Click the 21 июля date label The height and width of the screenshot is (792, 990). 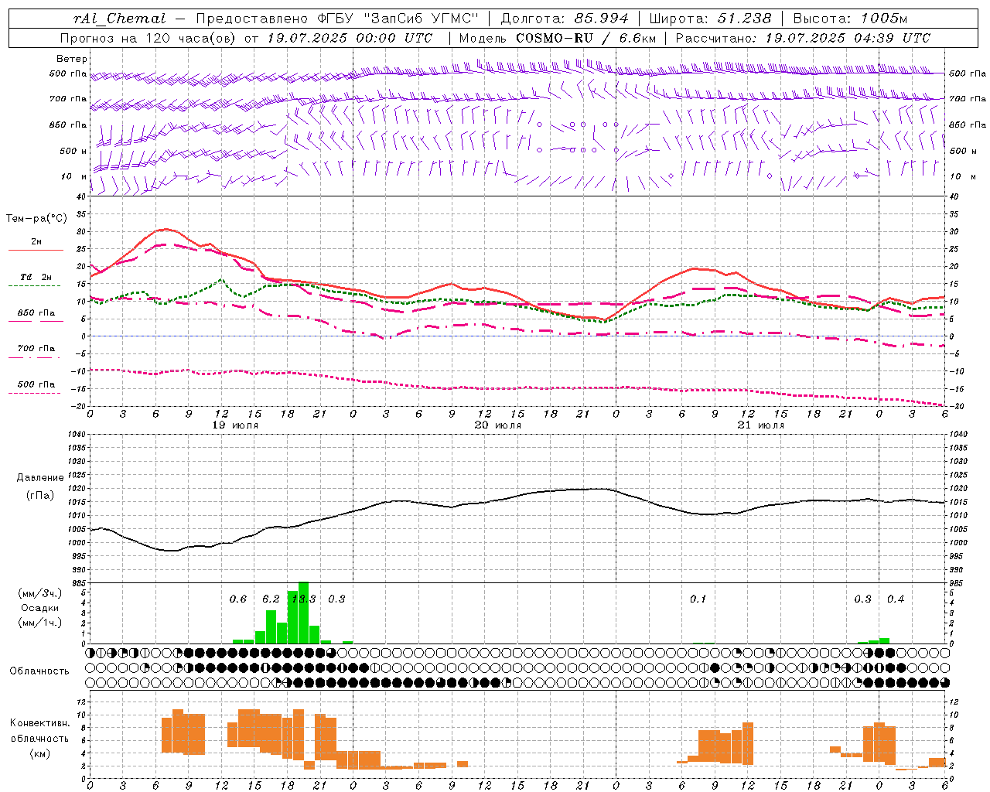coord(760,425)
